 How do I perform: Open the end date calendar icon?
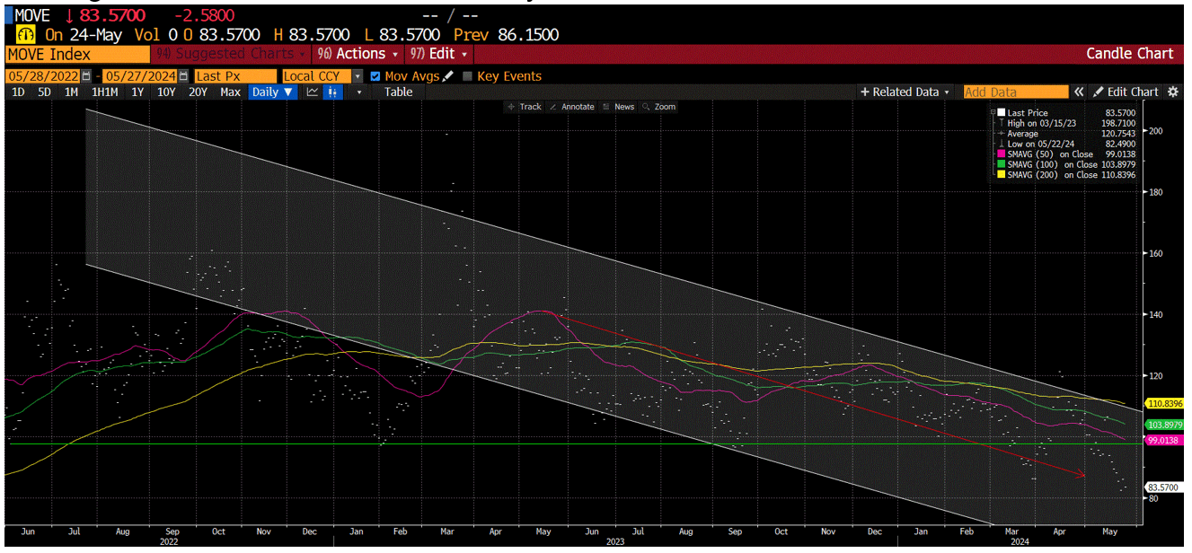pos(183,75)
